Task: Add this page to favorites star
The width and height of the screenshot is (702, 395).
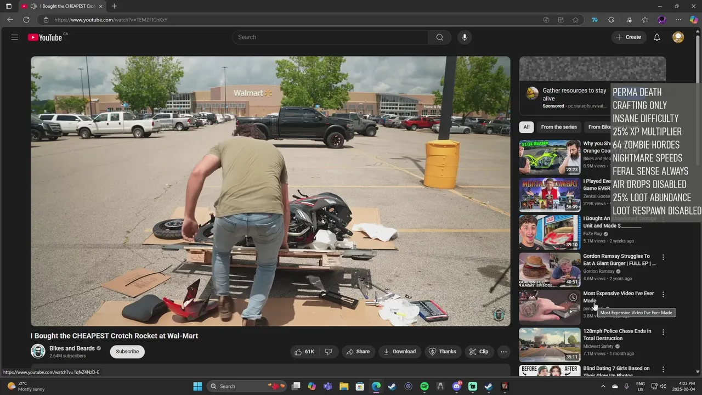Action: [575, 20]
